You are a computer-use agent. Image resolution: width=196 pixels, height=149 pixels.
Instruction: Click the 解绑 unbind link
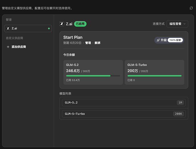tap(98, 43)
